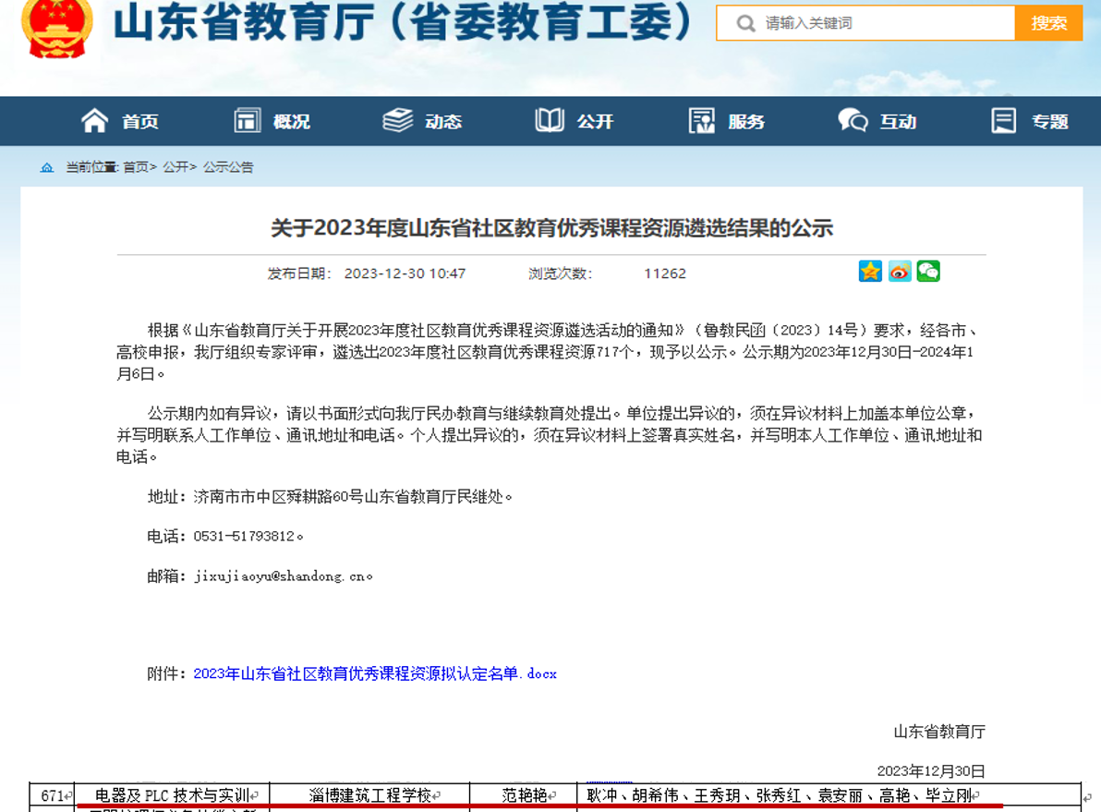This screenshot has height=812, width=1101.
Task: Click the 动态 stacked layers icon
Action: click(x=398, y=121)
